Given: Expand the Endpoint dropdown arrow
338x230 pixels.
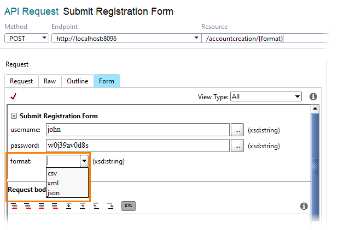Looking at the screenshot, I should 196,38.
